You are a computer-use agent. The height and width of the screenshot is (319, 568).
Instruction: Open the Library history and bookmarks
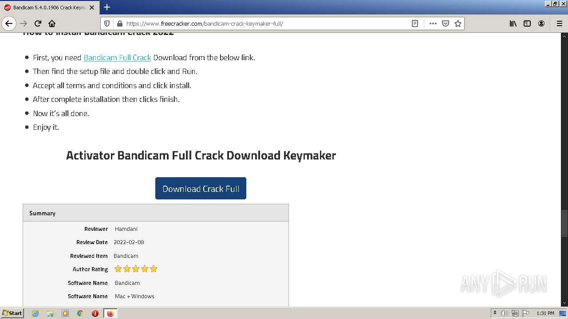[513, 23]
